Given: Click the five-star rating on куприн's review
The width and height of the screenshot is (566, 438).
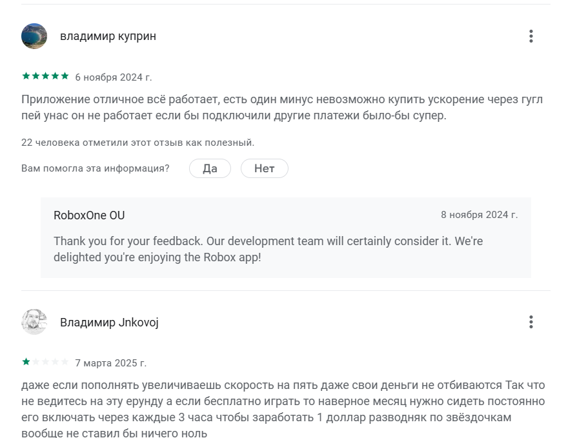Looking at the screenshot, I should 45,76.
